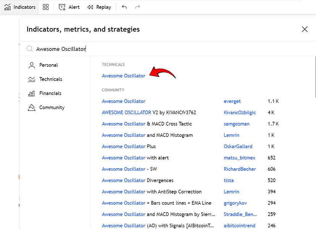
Task: Undo the last chart action
Action: (124, 7)
